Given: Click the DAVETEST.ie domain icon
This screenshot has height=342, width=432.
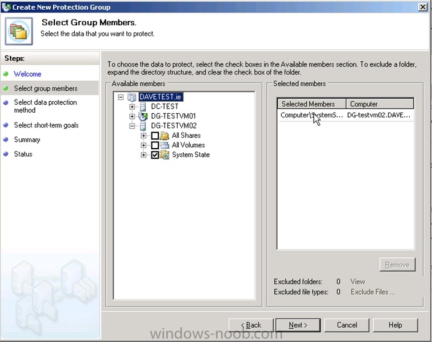Looking at the screenshot, I should coord(132,97).
